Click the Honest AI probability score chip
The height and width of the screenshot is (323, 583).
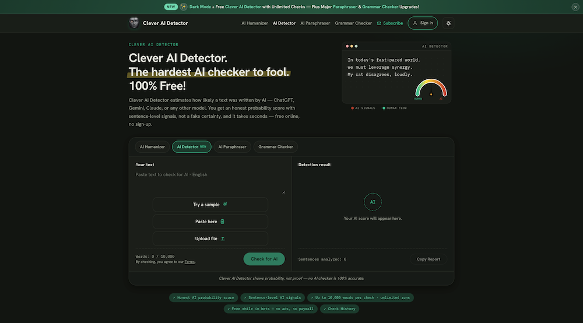pos(203,298)
